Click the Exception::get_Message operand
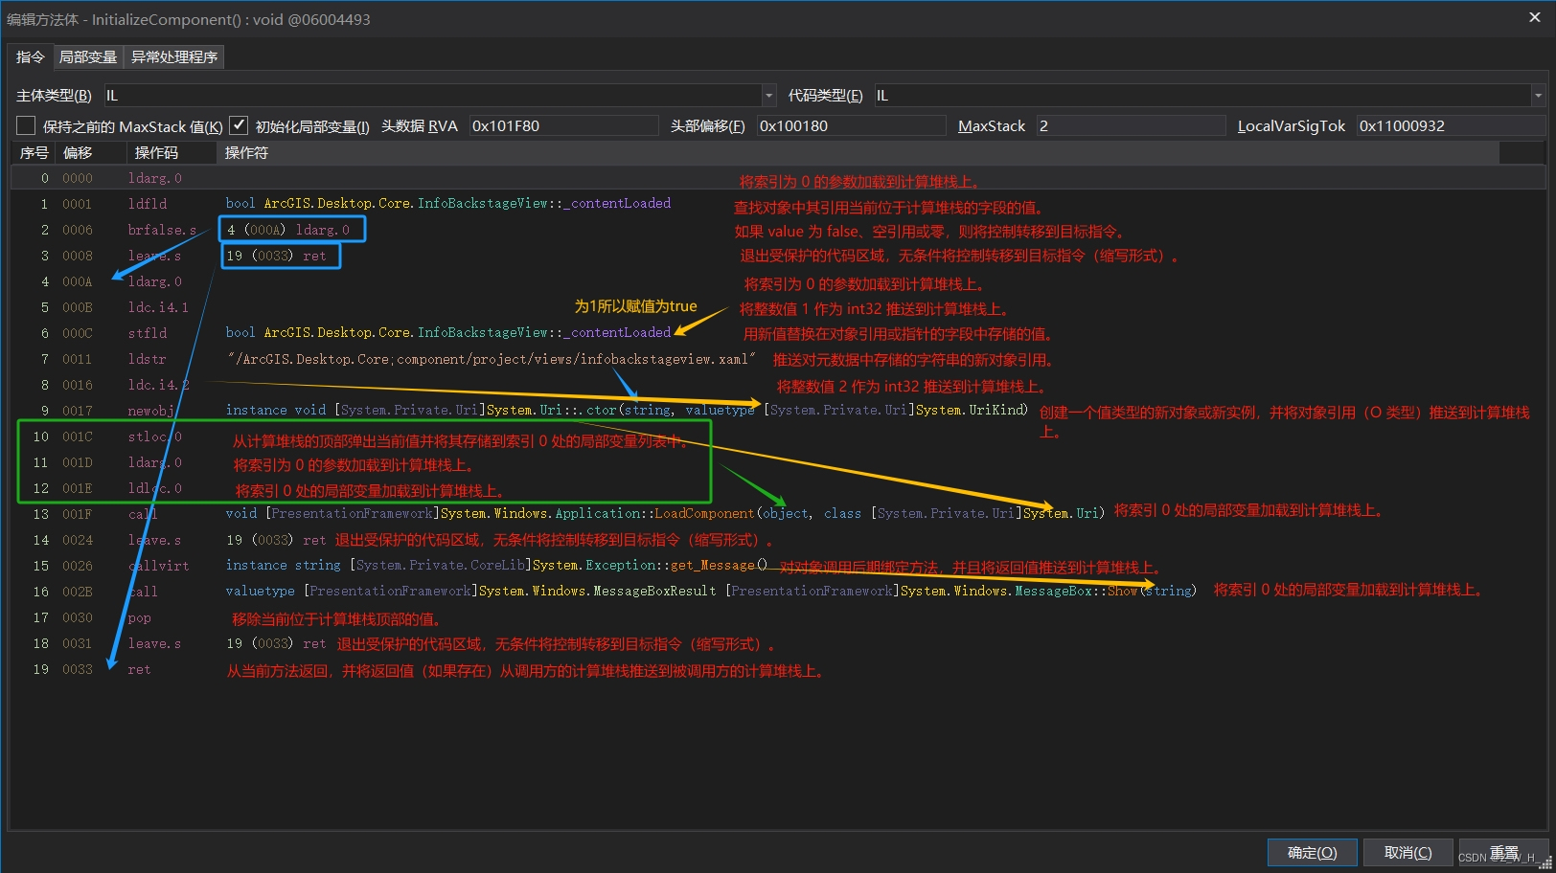Image resolution: width=1556 pixels, height=873 pixels. click(496, 565)
